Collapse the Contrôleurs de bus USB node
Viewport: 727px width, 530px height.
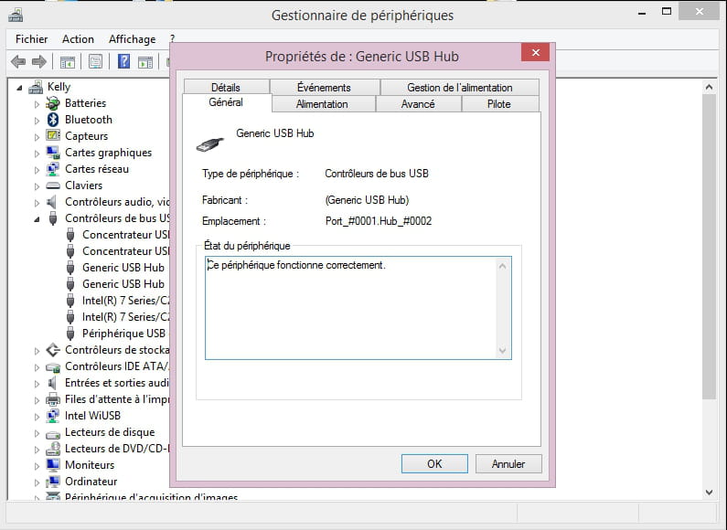click(x=37, y=219)
